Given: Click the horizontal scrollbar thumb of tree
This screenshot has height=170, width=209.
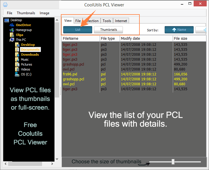Looking at the screenshot, I should pyautogui.click(x=25, y=164).
